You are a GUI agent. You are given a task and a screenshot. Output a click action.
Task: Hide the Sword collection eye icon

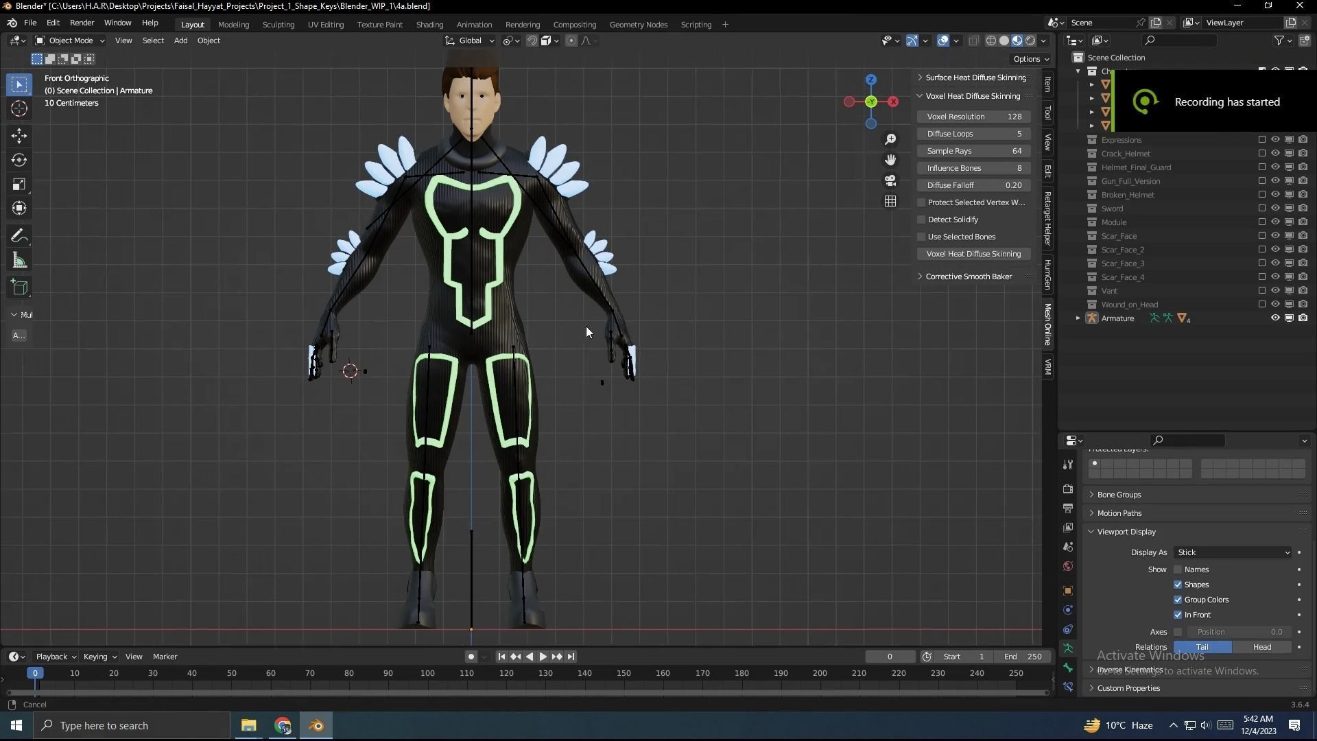click(1275, 209)
